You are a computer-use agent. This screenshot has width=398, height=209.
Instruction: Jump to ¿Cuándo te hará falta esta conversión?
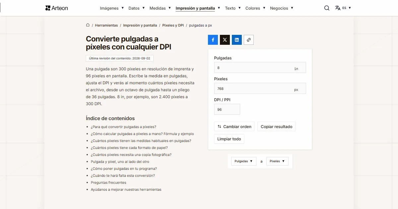pyautogui.click(x=123, y=175)
